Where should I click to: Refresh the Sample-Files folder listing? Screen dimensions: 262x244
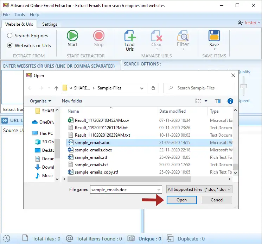[153, 88]
